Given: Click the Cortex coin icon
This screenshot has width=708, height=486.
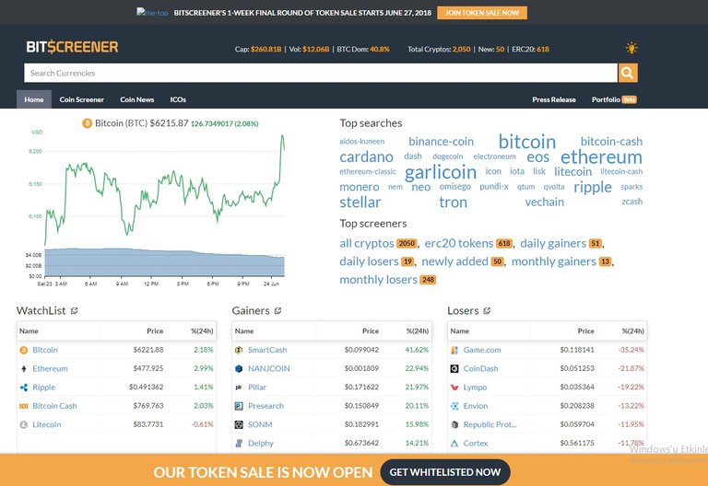Looking at the screenshot, I should (x=454, y=443).
